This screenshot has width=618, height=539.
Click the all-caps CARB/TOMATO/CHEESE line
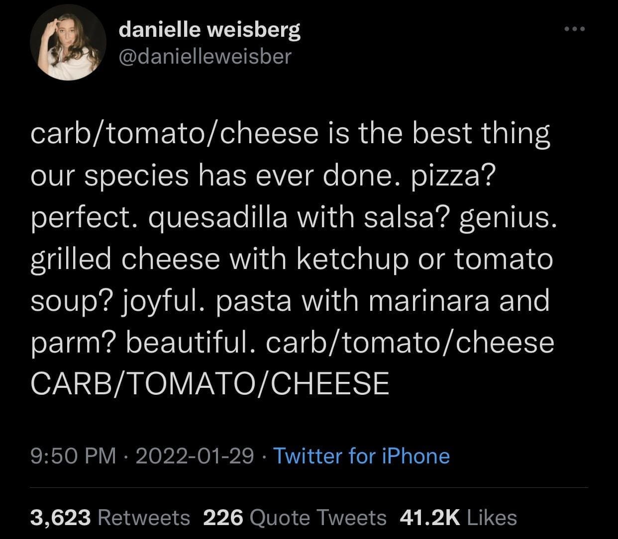[209, 384]
